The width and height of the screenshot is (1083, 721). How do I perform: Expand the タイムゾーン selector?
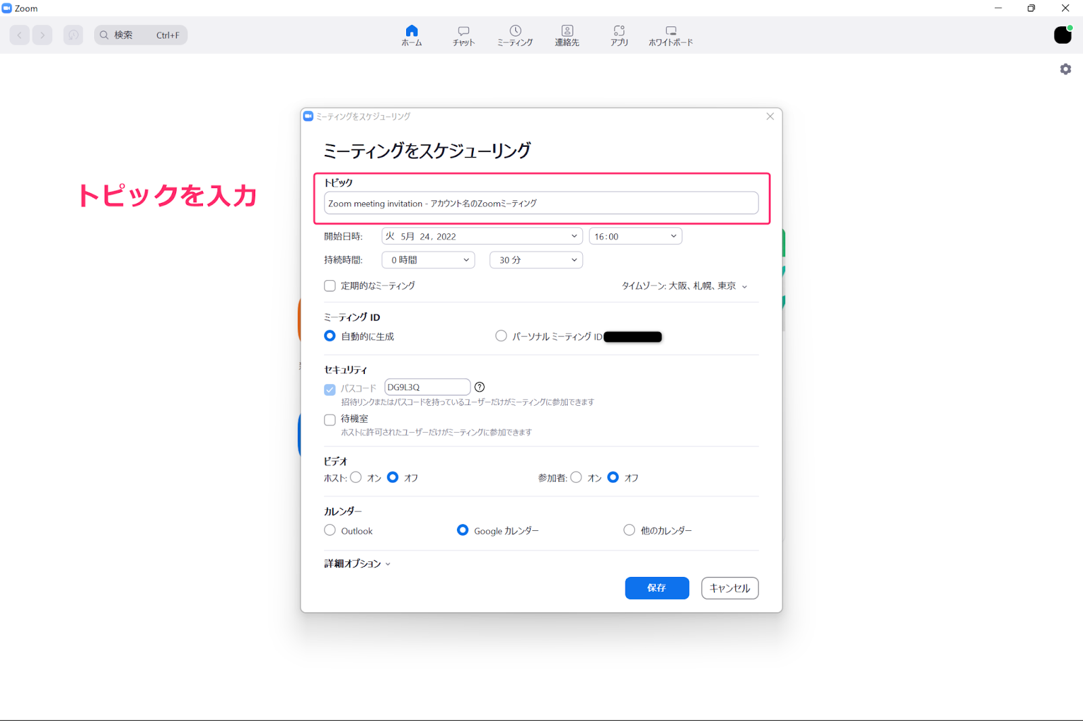coord(684,286)
